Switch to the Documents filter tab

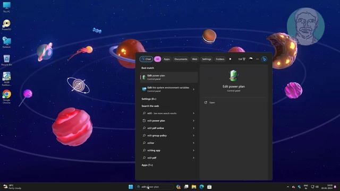click(181, 59)
